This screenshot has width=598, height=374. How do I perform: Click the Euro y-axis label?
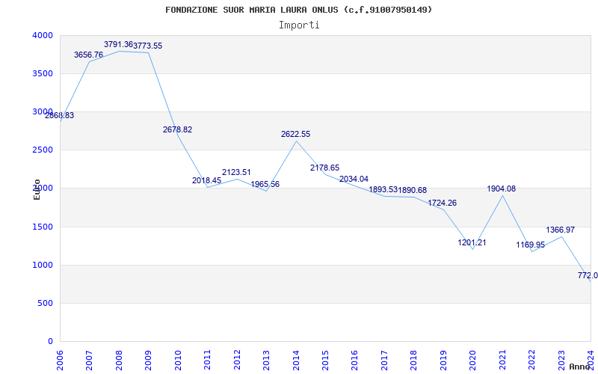37,189
